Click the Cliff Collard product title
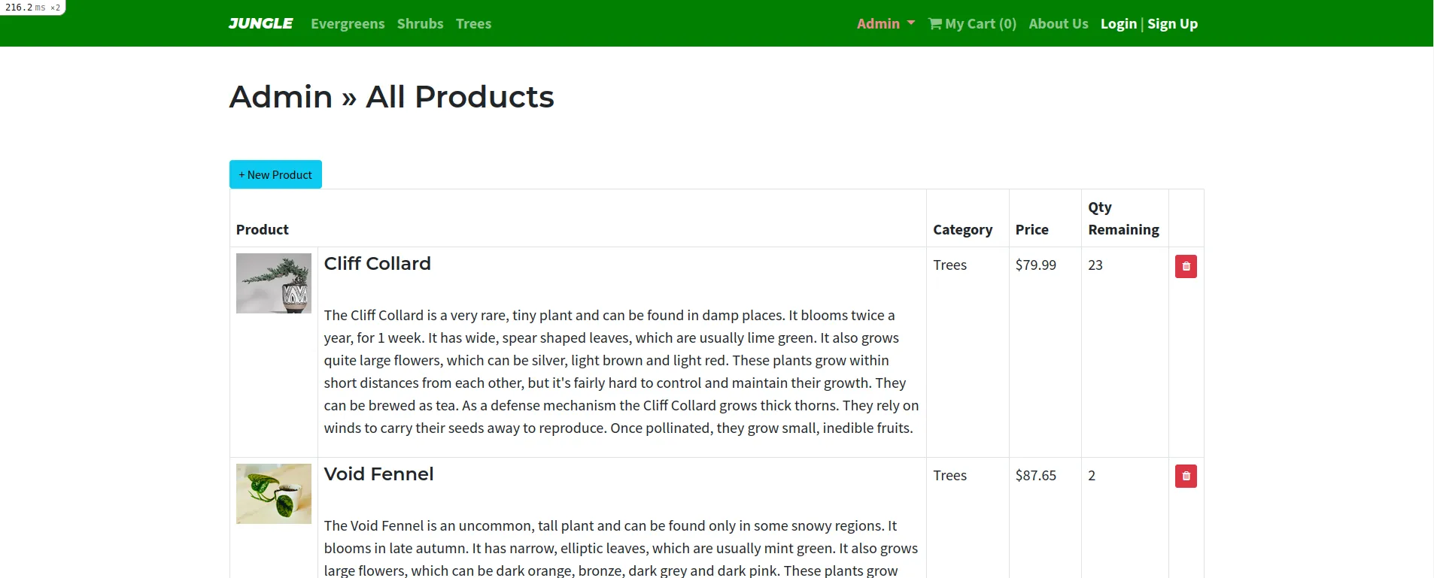Image resolution: width=1434 pixels, height=578 pixels. 377,264
